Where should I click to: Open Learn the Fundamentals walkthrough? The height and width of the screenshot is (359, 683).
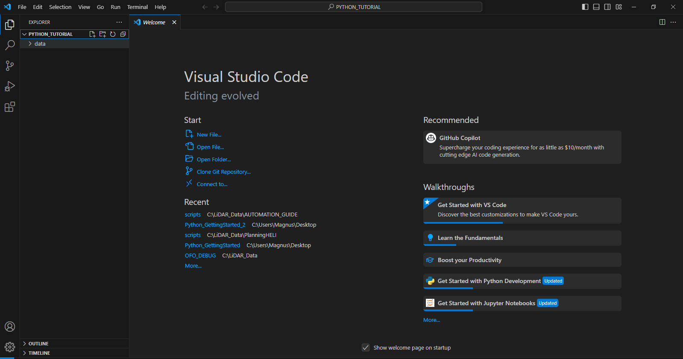pos(522,238)
